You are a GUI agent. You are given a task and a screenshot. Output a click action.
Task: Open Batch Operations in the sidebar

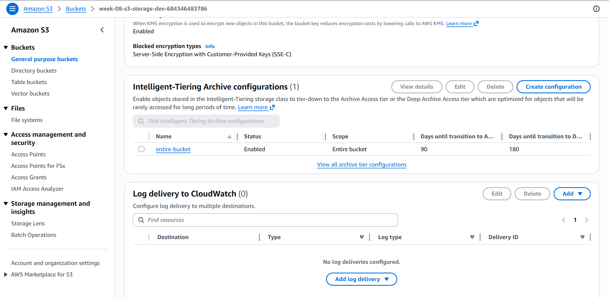(x=34, y=235)
